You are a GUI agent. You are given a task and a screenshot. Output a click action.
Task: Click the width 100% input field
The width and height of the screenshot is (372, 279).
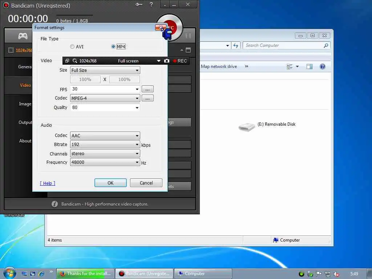(85, 80)
